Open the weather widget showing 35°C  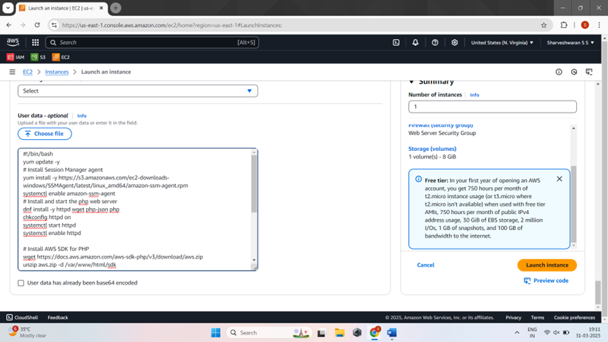[x=27, y=333]
